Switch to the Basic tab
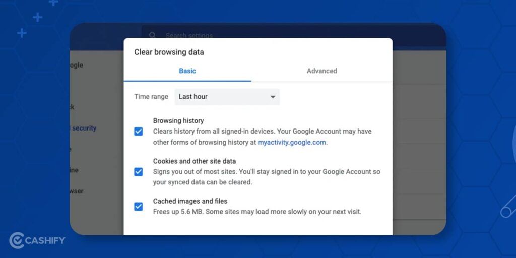Screen dimensions: 516x258 [x=187, y=71]
